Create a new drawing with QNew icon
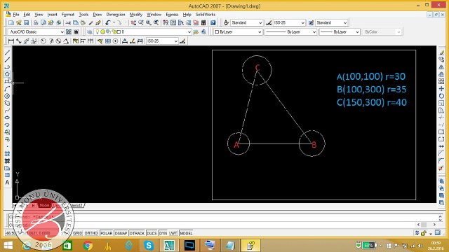Screen dimensions: 449x252 click(x=11, y=22)
